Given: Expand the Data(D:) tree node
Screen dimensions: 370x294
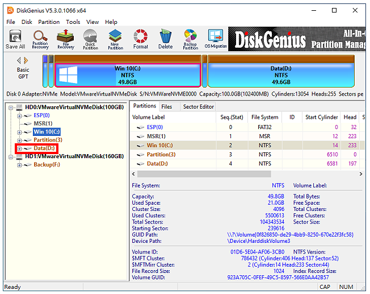Looking at the screenshot, I should [x=19, y=148].
